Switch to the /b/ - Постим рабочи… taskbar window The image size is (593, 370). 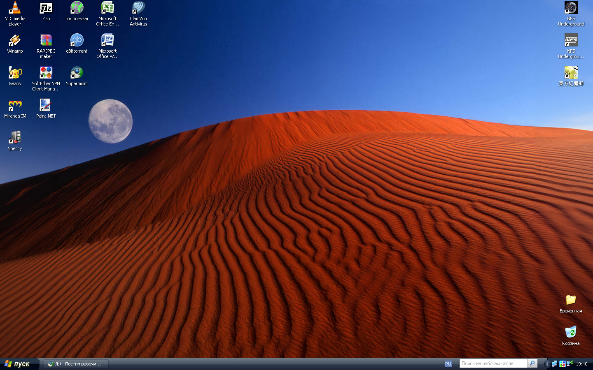[x=76, y=364]
